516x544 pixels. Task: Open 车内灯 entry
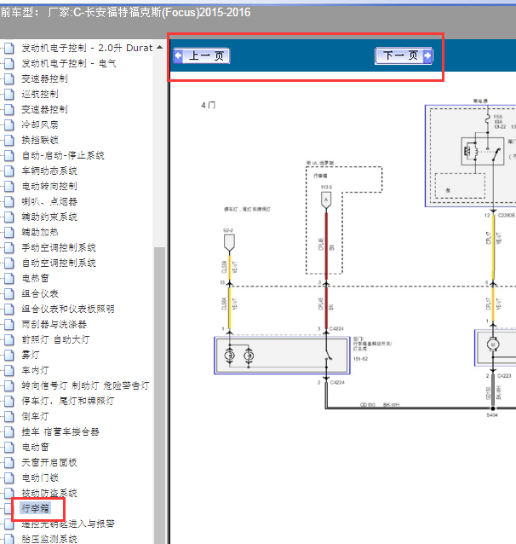[x=36, y=370]
